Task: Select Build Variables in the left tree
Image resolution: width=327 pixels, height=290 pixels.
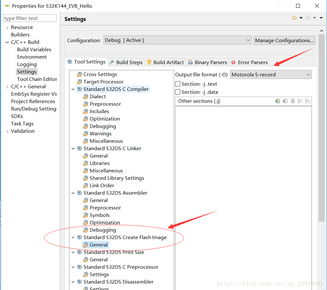Action: pos(34,50)
